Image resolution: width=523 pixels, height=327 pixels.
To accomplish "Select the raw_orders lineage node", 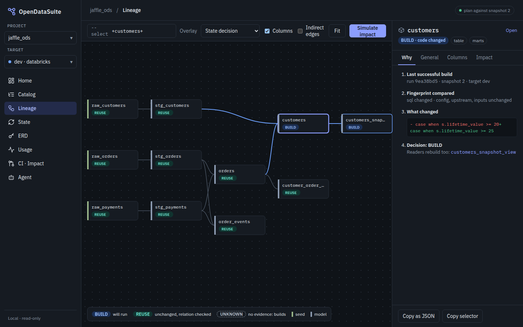I will [x=113, y=160].
